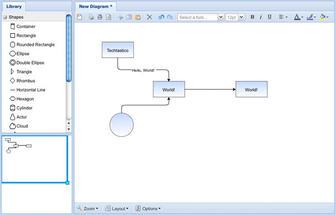The width and height of the screenshot is (336, 215).
Task: Select the Ellipse shape
Action: click(x=20, y=53)
